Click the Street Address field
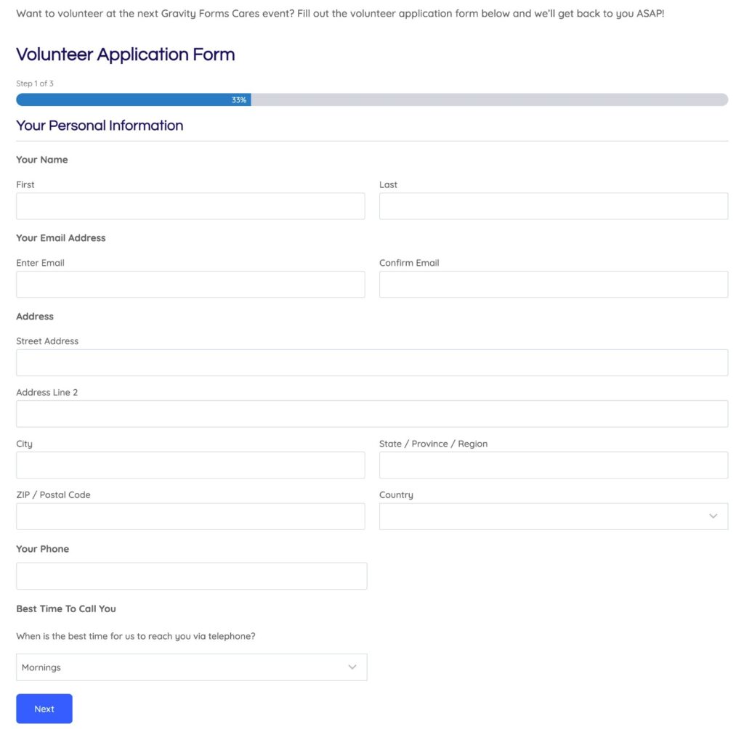 (372, 362)
